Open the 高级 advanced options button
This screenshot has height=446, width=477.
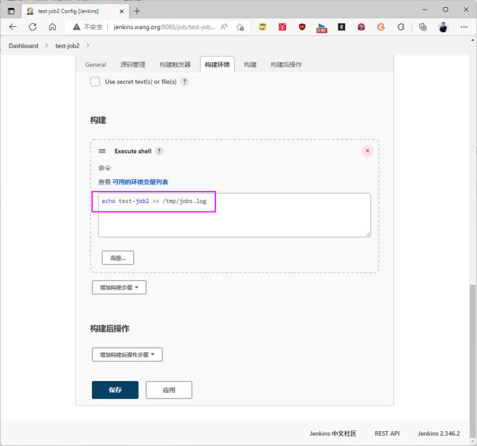pos(118,258)
